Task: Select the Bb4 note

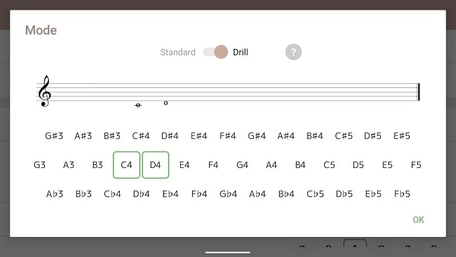Action: 286,194
